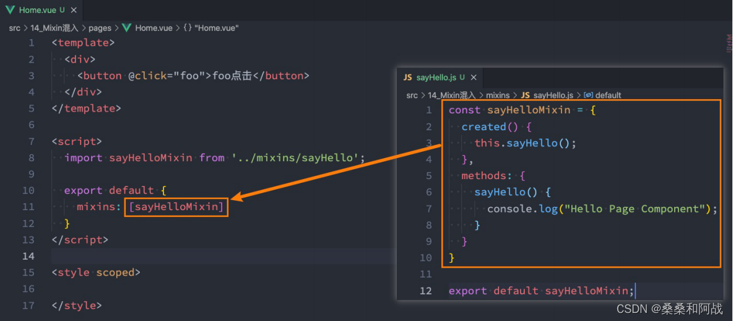Close the Home.vue tab
The image size is (733, 321).
tap(74, 10)
